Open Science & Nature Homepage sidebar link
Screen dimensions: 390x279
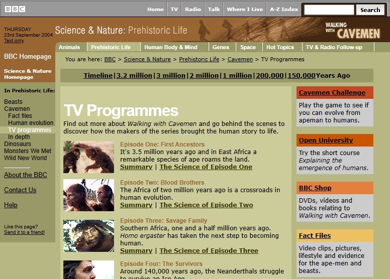(x=28, y=74)
